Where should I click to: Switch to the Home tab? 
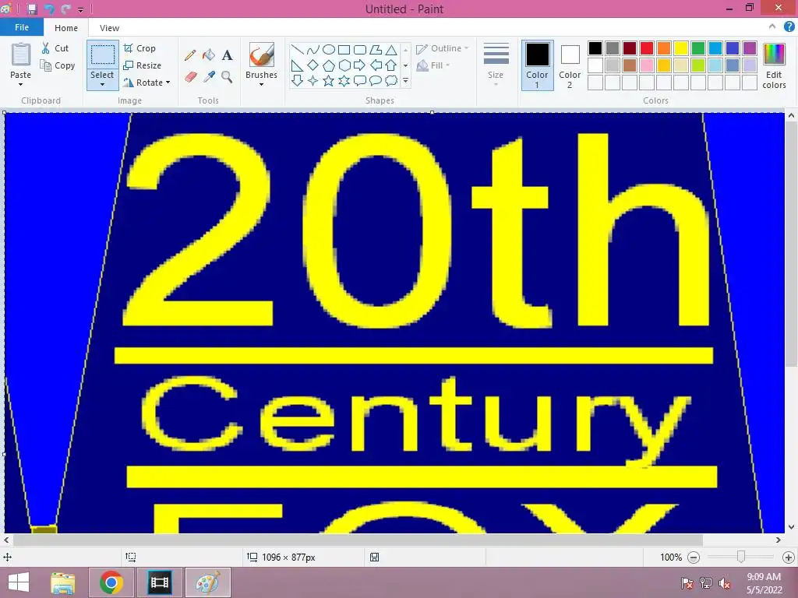66,28
